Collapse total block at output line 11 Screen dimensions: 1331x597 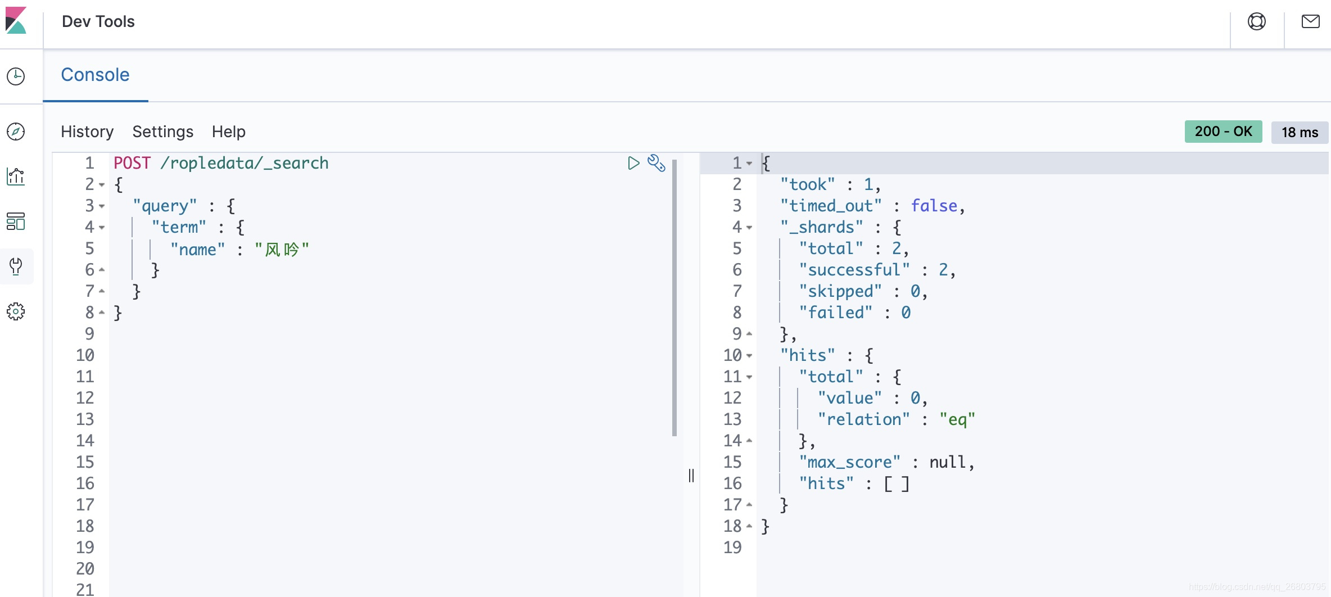(x=749, y=377)
